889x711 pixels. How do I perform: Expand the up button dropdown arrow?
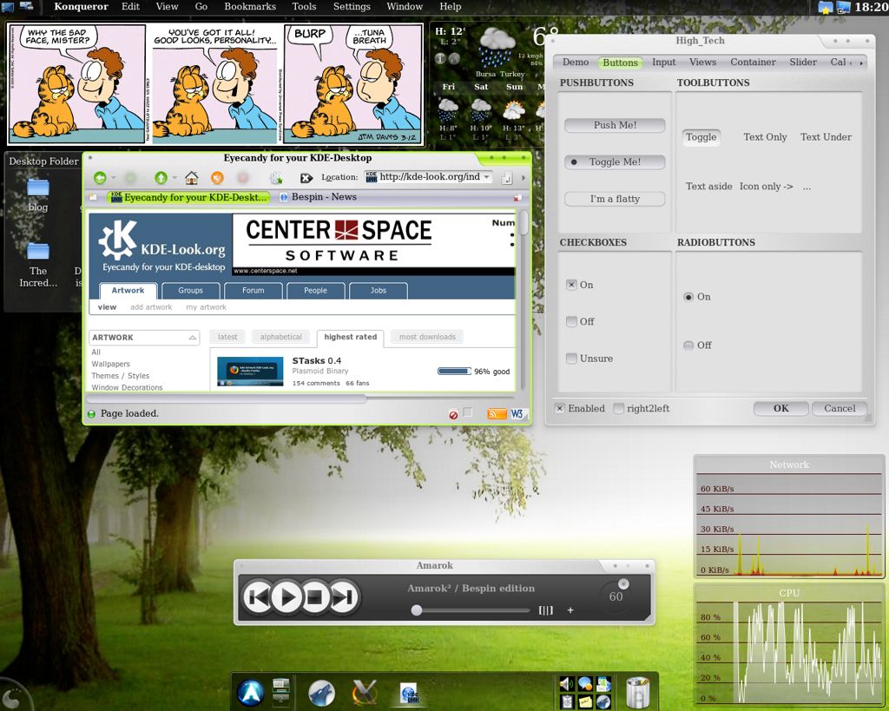[175, 178]
